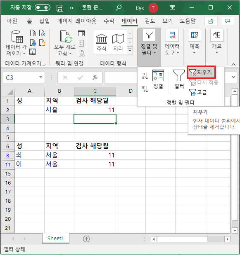
Task: Open the 파일 menu tab
Action: (x=12, y=21)
